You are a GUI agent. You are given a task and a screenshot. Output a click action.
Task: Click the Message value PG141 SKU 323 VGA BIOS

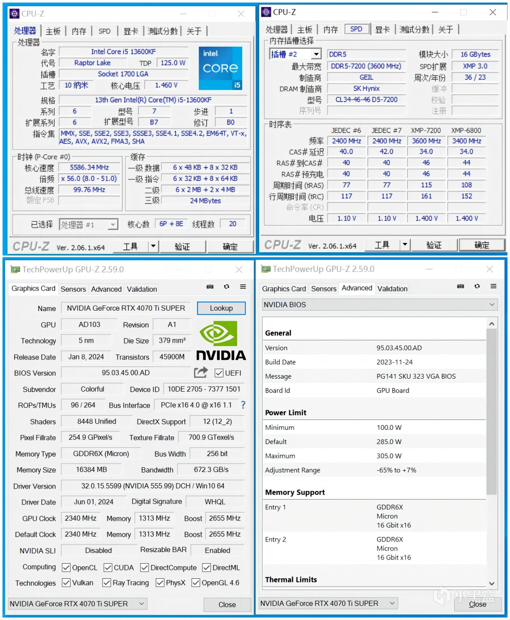[x=416, y=376]
